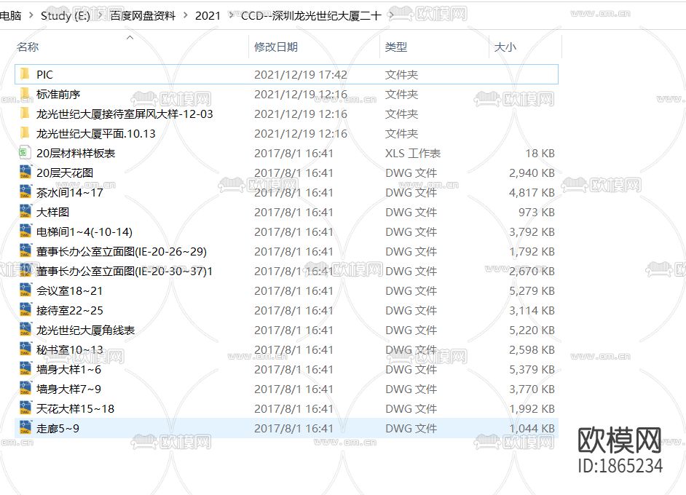
Task: Select the 会议室18~21 DWG icon
Action: pos(24,290)
